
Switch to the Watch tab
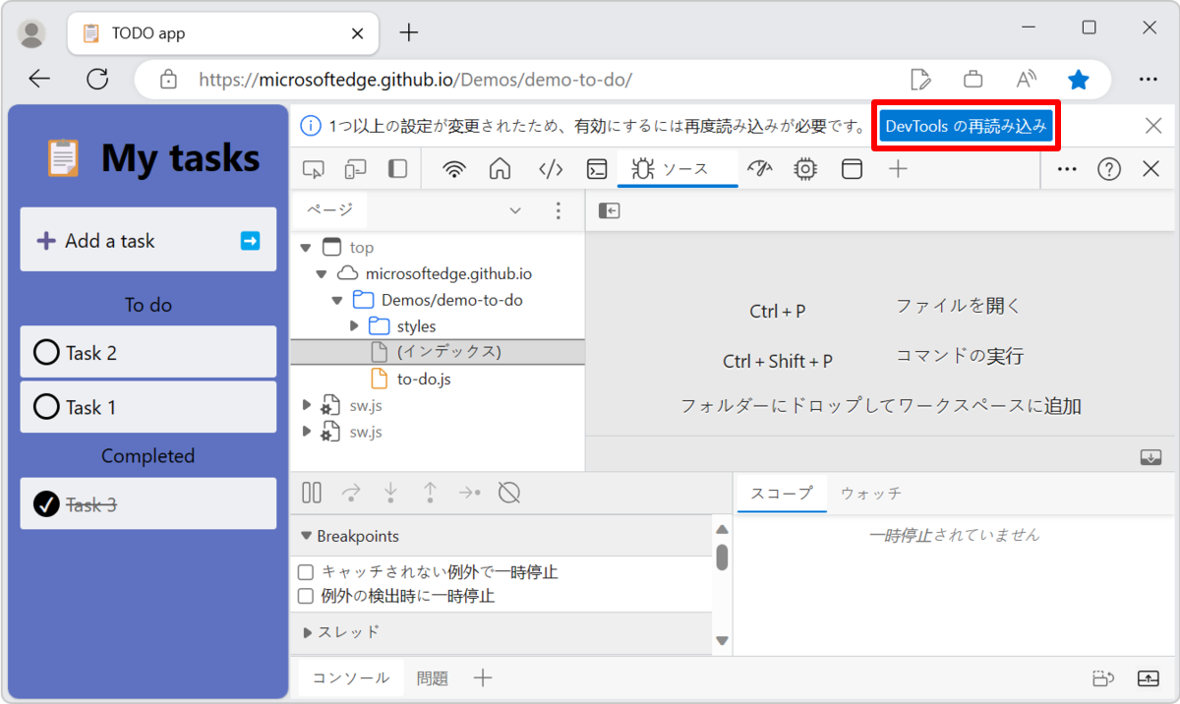point(869,493)
